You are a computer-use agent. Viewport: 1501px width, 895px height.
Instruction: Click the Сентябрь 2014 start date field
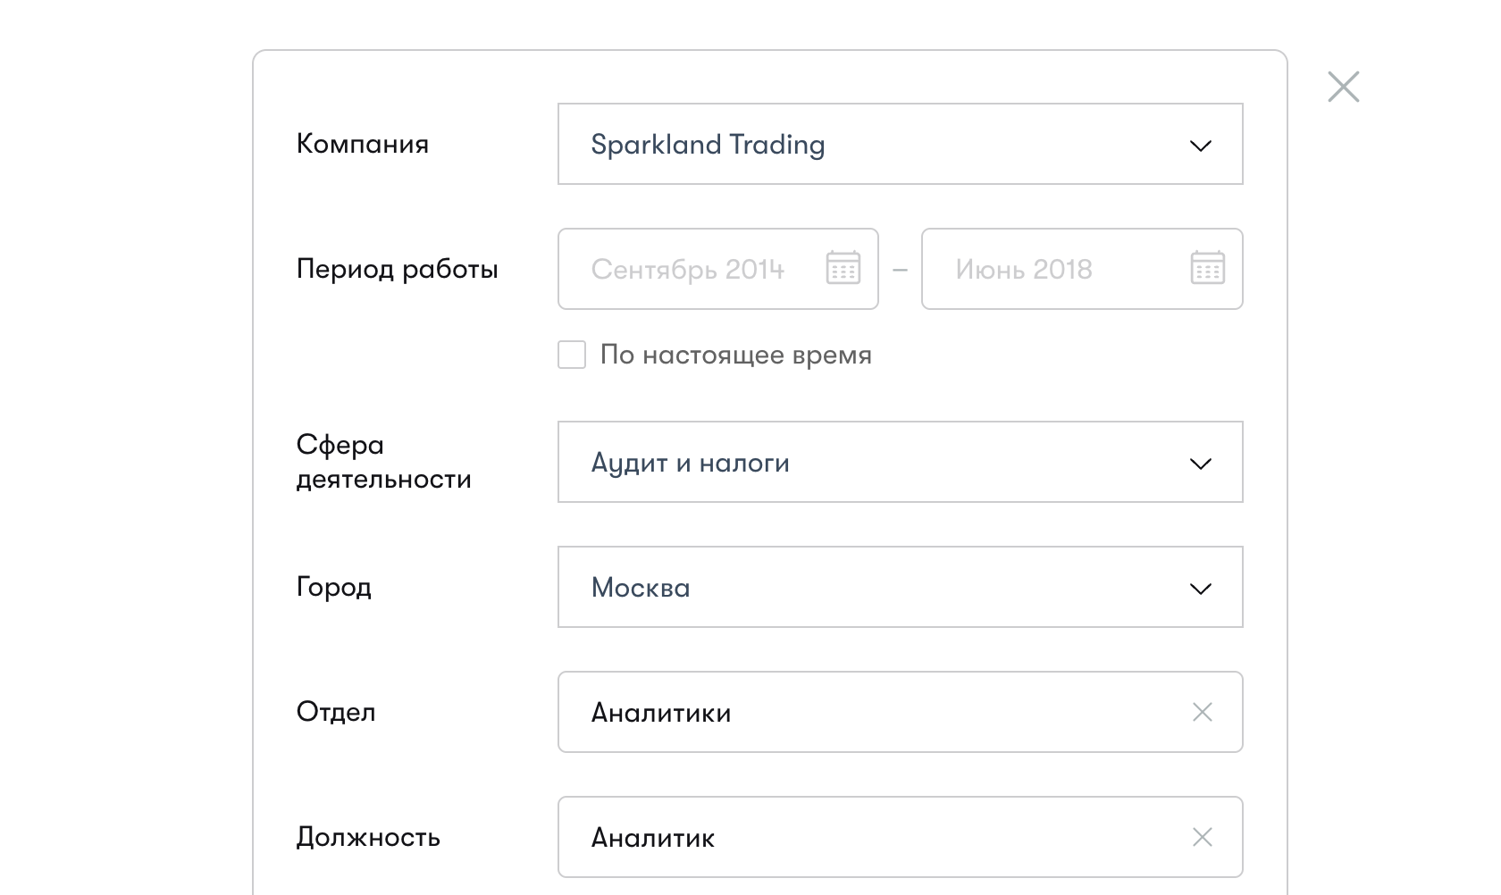[688, 269]
